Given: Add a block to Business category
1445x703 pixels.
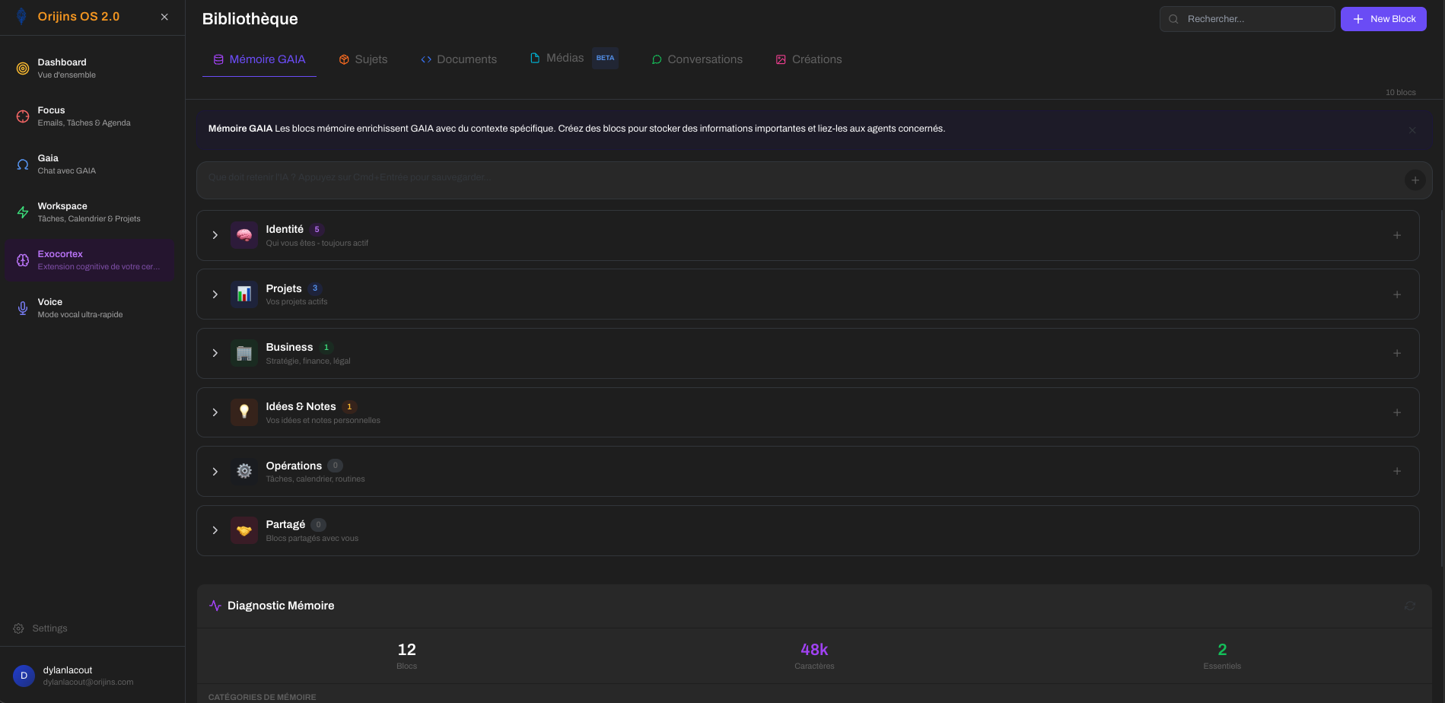Looking at the screenshot, I should coord(1398,353).
